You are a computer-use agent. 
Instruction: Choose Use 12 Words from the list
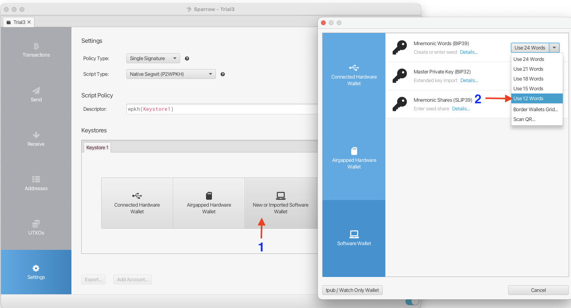coord(537,98)
